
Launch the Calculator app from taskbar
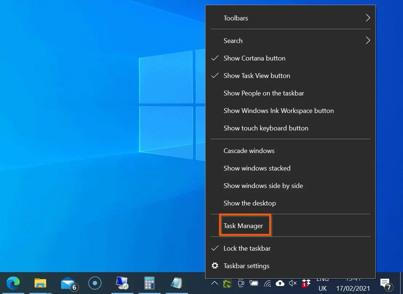pyautogui.click(x=149, y=283)
